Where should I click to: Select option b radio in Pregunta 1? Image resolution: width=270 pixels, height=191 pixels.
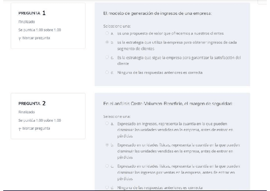coord(107,42)
